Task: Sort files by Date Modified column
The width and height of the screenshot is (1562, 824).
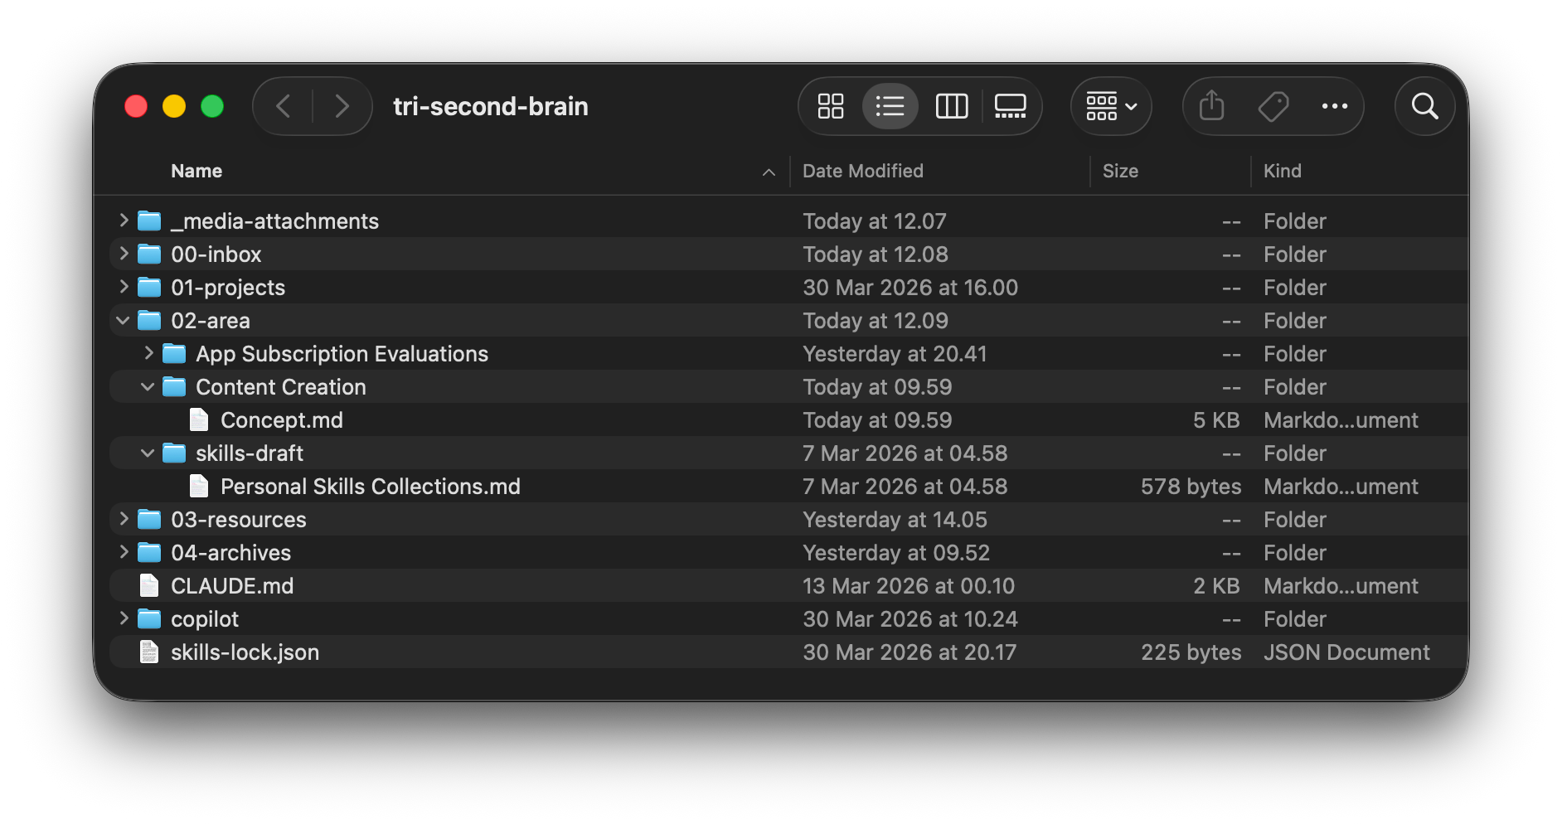Action: pos(862,171)
